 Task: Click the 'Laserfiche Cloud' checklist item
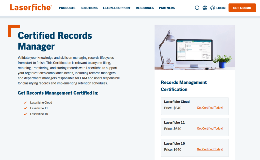tap(41, 103)
